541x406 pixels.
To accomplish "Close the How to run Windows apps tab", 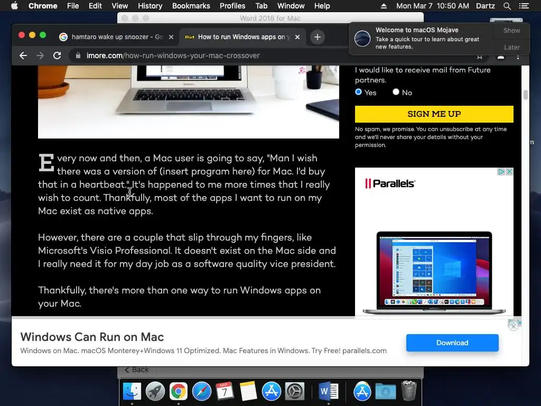I will [297, 37].
